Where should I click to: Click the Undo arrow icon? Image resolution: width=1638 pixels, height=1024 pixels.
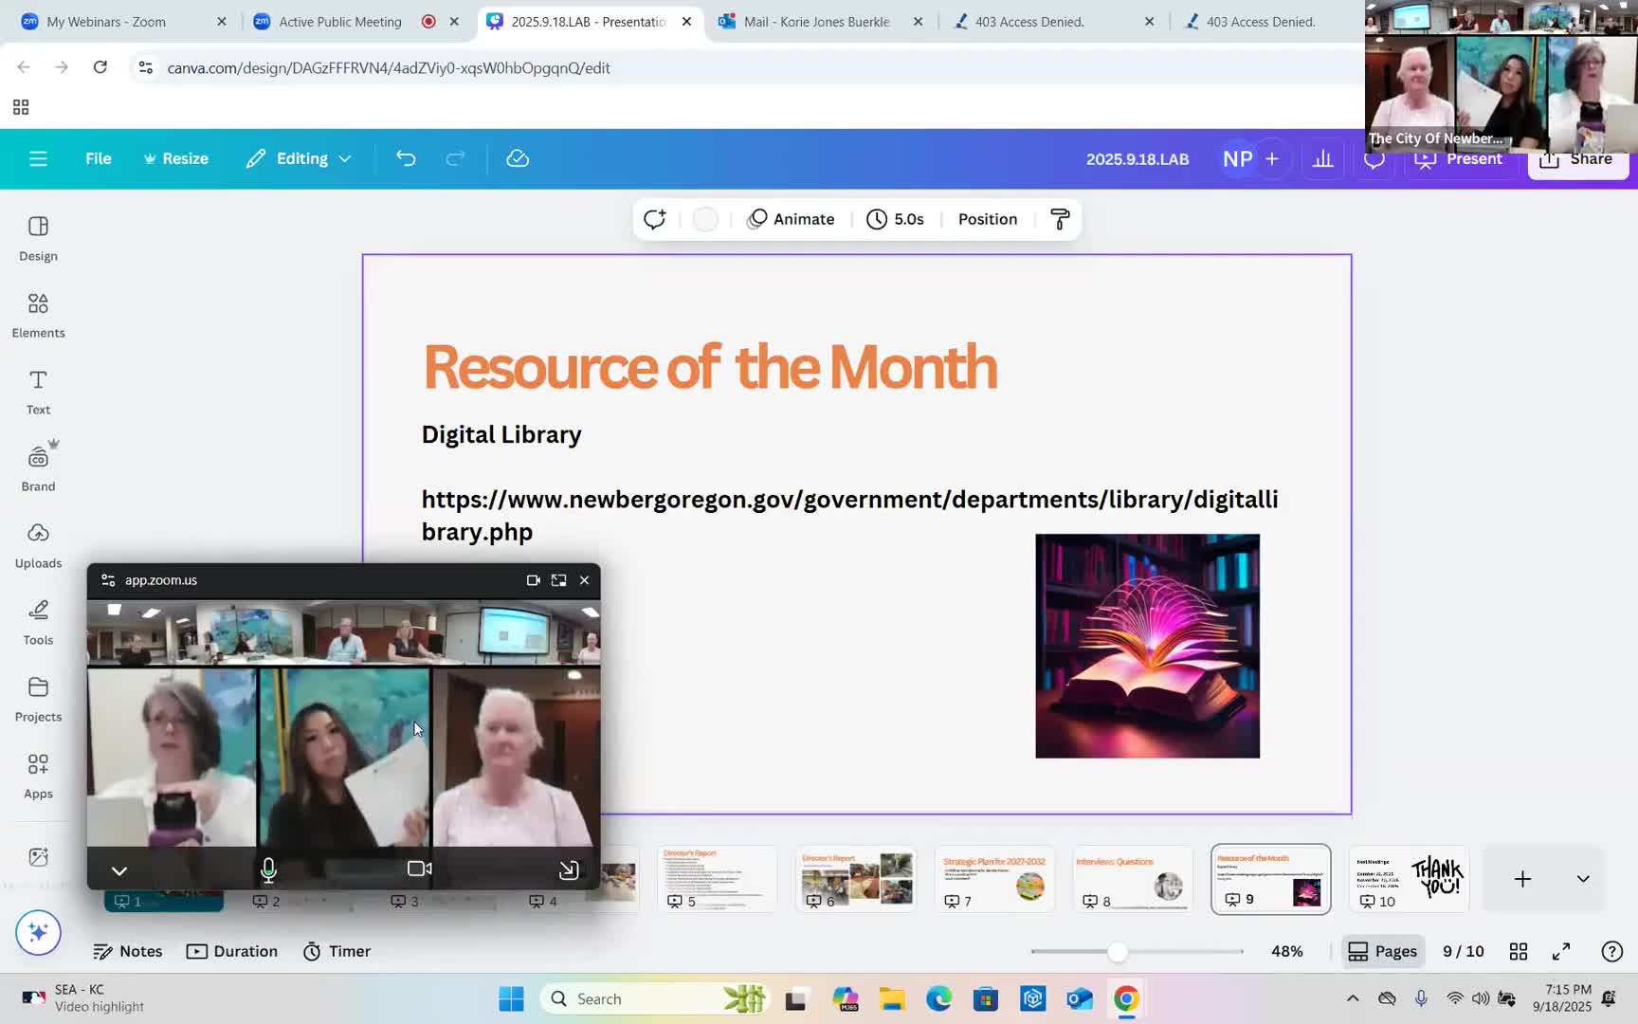tap(406, 158)
